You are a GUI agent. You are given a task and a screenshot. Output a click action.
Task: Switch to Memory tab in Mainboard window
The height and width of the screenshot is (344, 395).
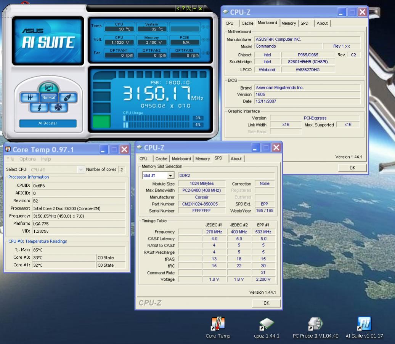pyautogui.click(x=289, y=23)
